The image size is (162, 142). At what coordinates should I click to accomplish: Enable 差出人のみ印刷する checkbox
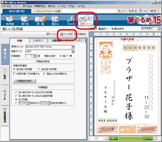45,74
